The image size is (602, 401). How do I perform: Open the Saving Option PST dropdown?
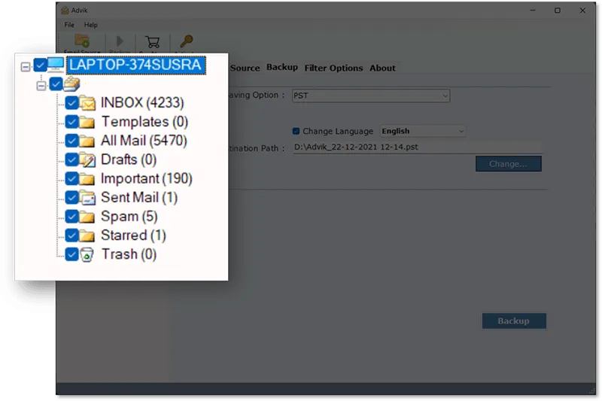371,96
